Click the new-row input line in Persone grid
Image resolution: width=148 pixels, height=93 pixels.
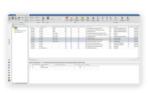click(x=65, y=69)
